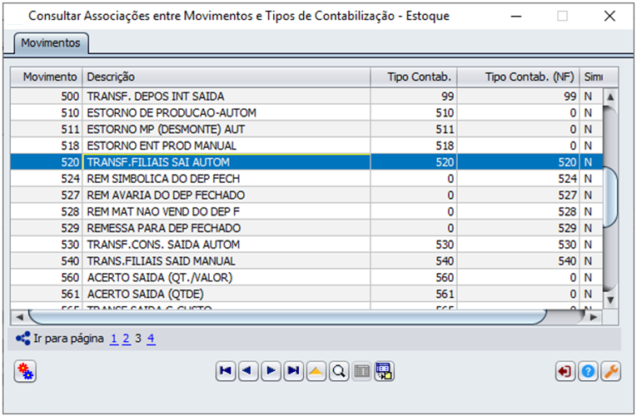The width and height of the screenshot is (637, 416).
Task: Select row REM SIMBOLICA DO DEP FECH
Action: 306,179
